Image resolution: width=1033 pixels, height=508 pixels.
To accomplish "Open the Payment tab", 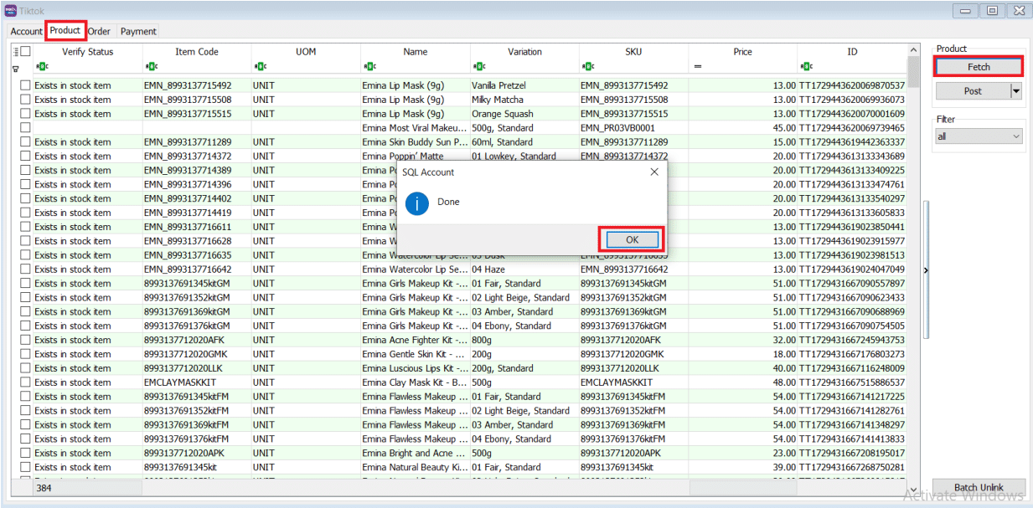I will [x=138, y=32].
